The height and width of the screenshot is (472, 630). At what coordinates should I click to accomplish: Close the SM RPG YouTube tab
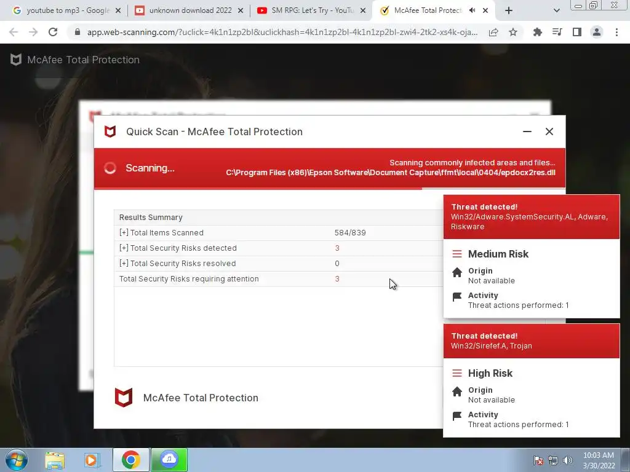[363, 10]
